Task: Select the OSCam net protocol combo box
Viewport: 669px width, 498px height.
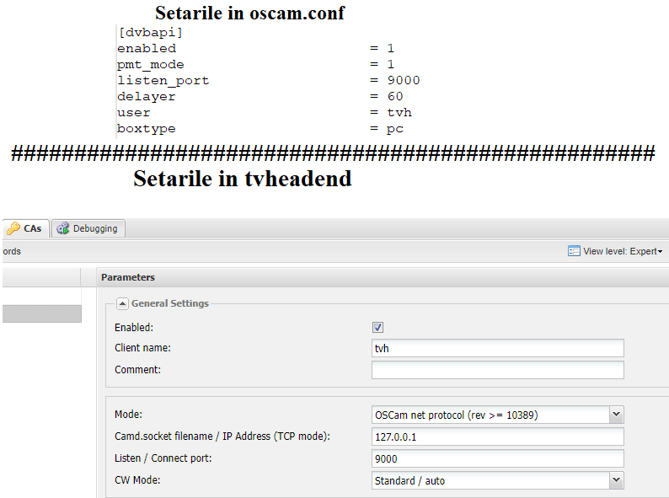Action: [497, 415]
